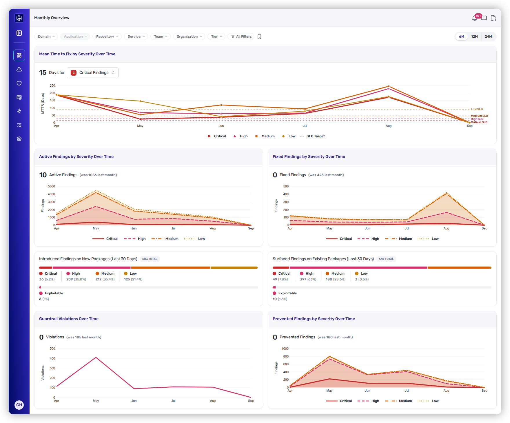Screen dimensions: 510x423
Task: Open the dashboard grid icon in sidebar
Action: [19, 55]
